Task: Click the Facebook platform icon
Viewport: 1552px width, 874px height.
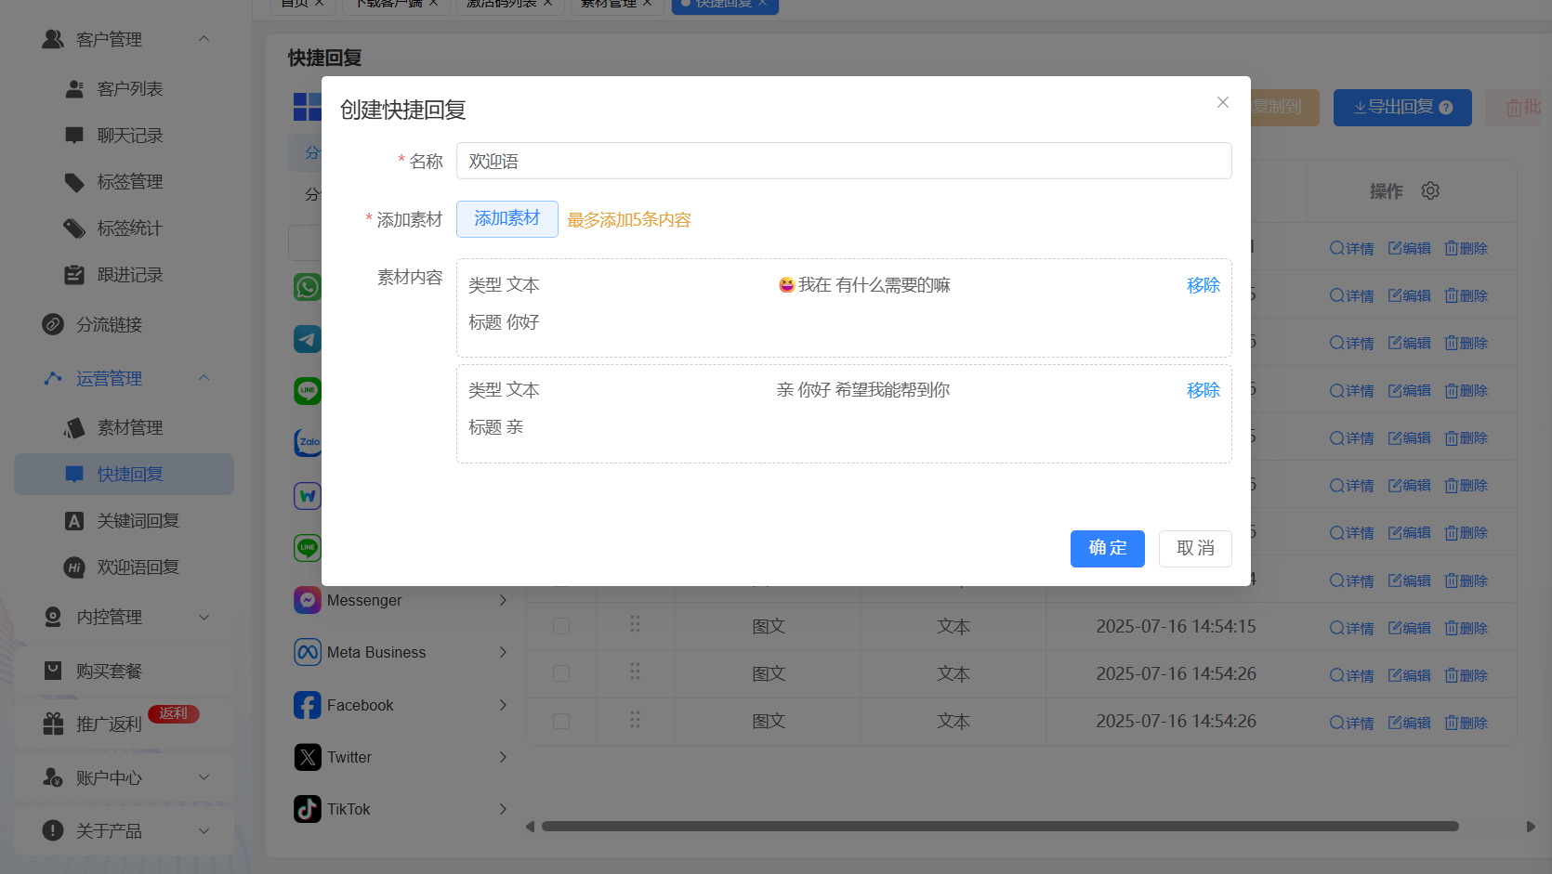Action: (308, 705)
